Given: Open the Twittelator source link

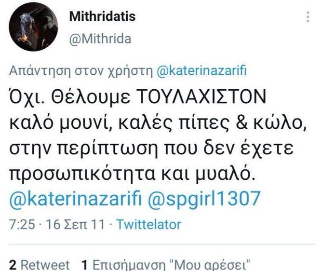Looking at the screenshot, I should (149, 224).
